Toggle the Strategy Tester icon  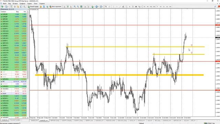(24, 7)
